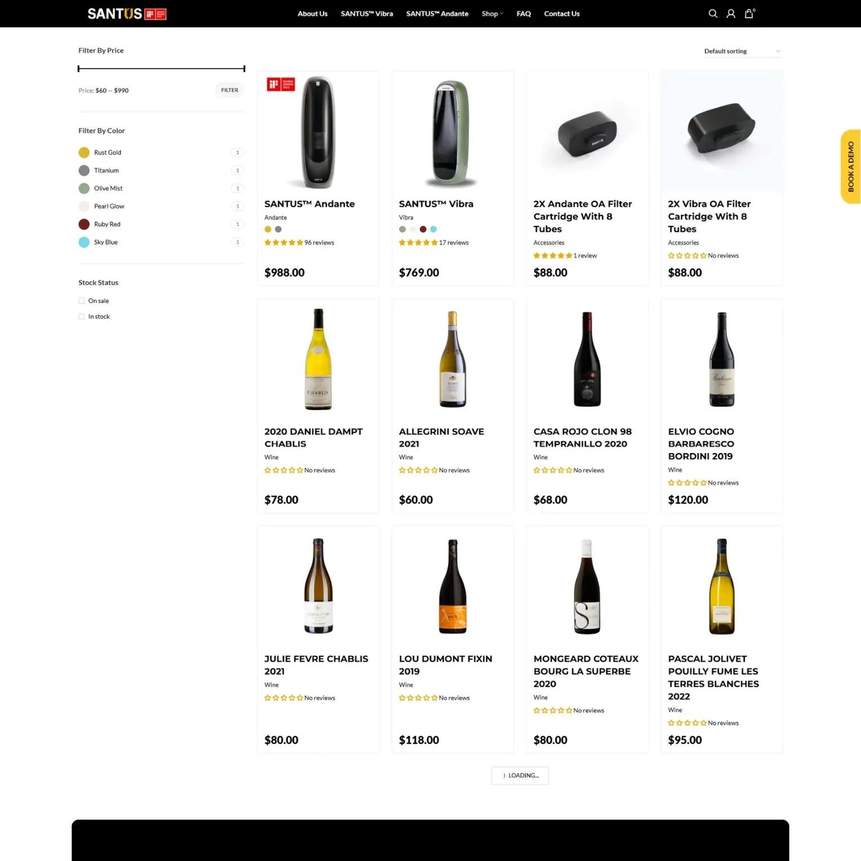Open the SANTUS Andante product title
861x861 pixels.
(309, 204)
